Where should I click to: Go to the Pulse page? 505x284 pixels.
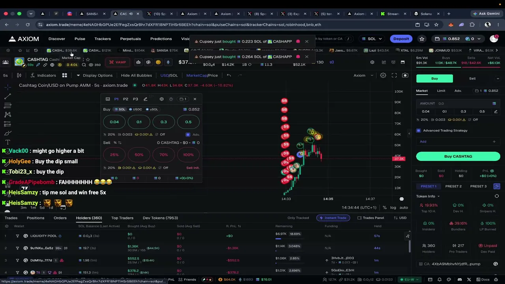coord(80,39)
